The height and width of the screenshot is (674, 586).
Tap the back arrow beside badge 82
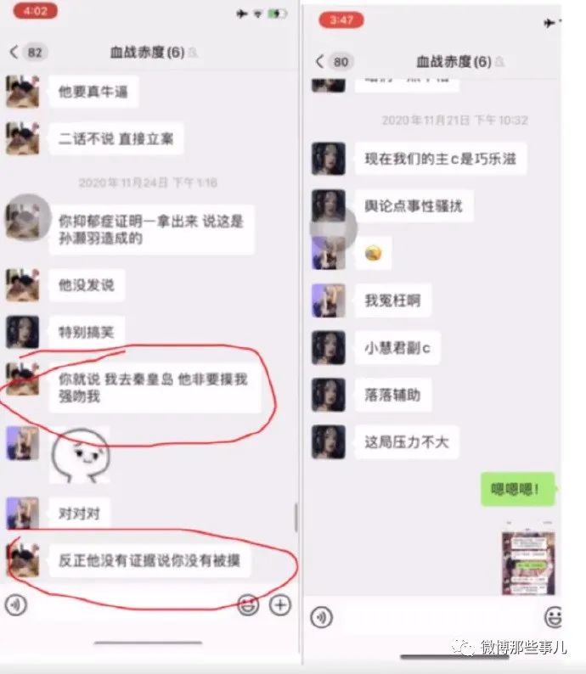tap(14, 52)
